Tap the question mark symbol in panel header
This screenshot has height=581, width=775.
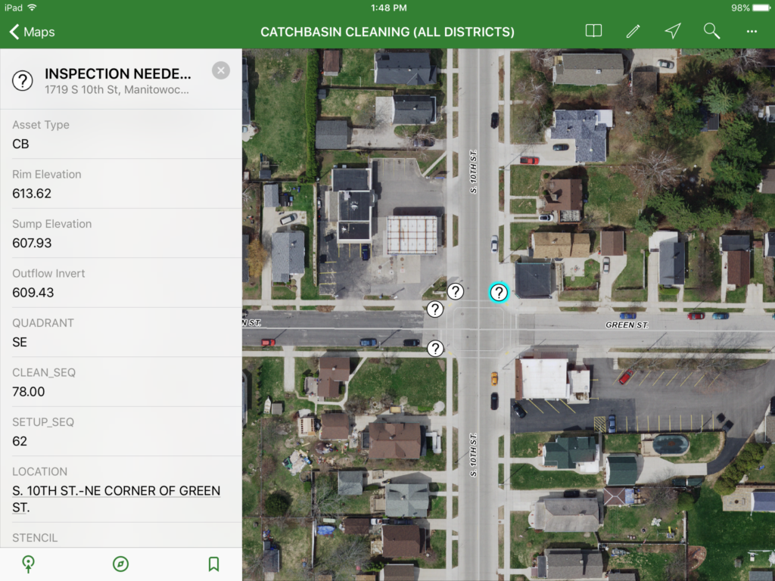pos(23,80)
